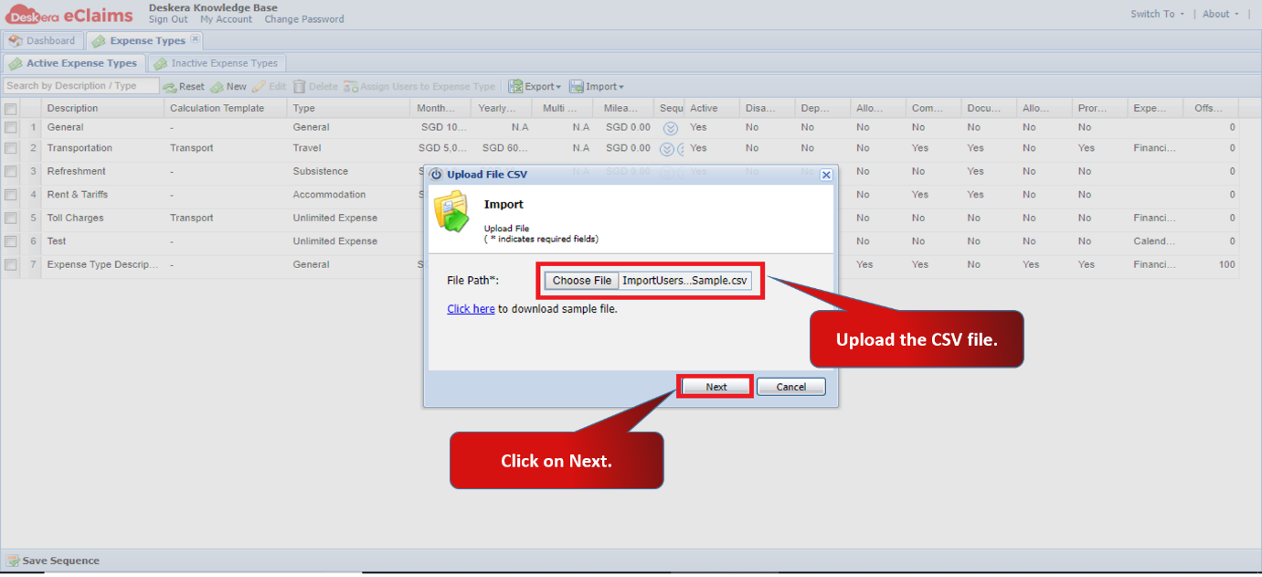This screenshot has height=577, width=1262.
Task: Close the Expense Types tab
Action: pos(195,39)
